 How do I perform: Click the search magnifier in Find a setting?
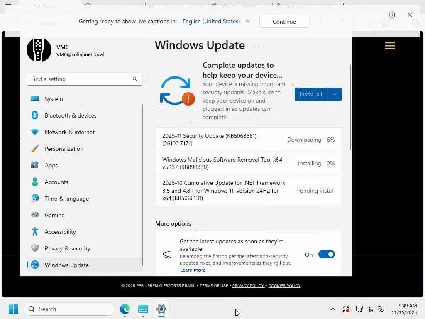pyautogui.click(x=135, y=79)
